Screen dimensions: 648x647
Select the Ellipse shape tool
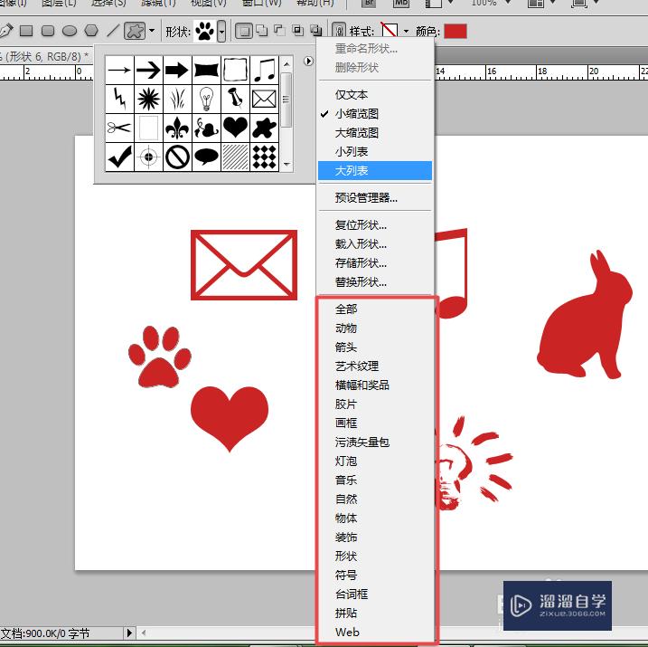pos(70,32)
